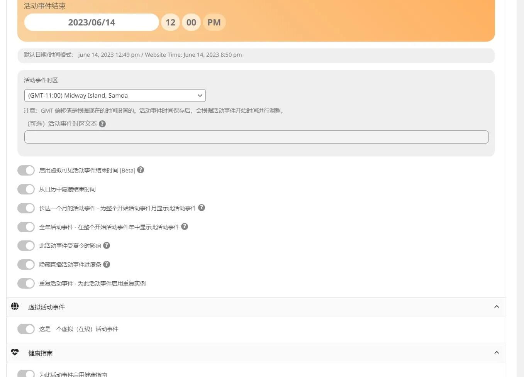Collapse the 虚拟活动事件 section chevron
Image resolution: width=524 pixels, height=377 pixels.
[497, 307]
